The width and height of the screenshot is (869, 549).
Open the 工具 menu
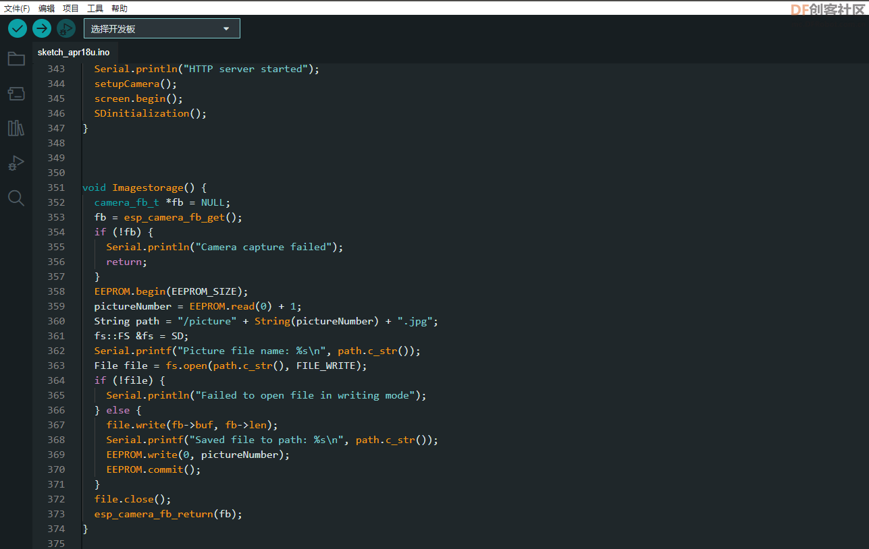pos(95,8)
